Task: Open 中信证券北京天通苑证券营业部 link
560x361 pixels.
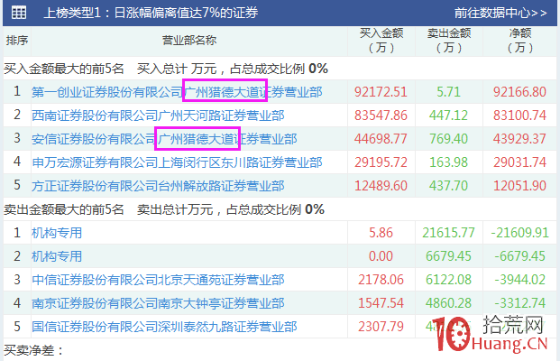Action: coord(158,280)
